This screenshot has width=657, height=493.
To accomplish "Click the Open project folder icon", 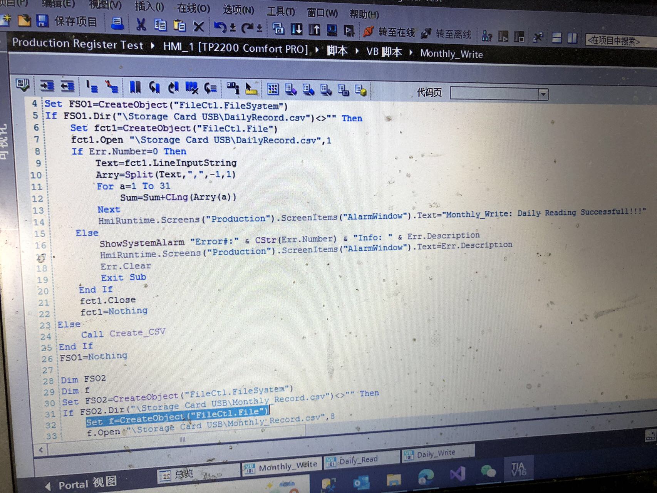I will click(24, 20).
